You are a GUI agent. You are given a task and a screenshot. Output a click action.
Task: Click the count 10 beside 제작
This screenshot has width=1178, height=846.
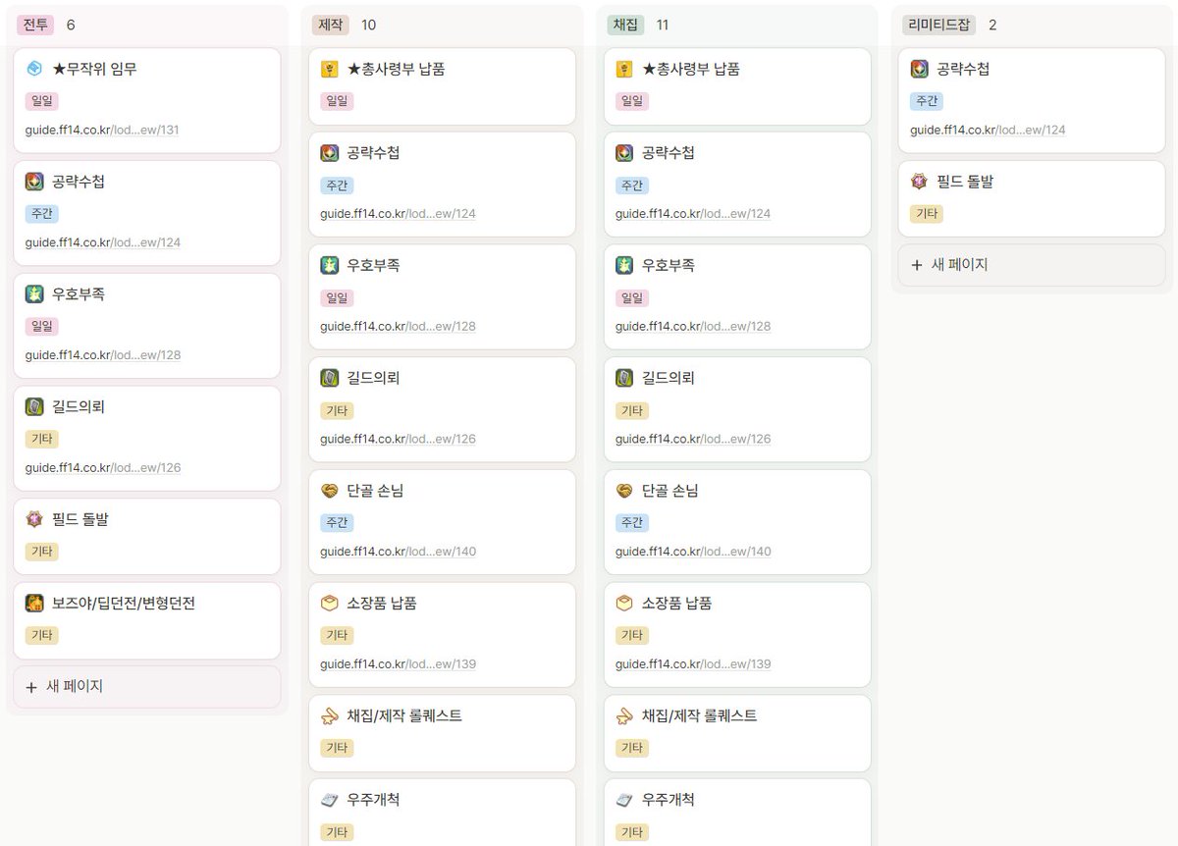click(368, 25)
